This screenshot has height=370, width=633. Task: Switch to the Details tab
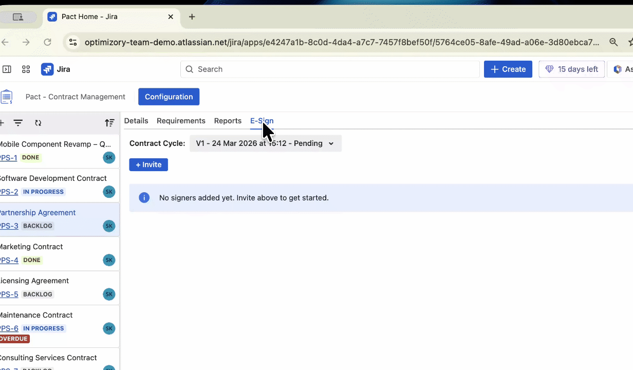point(136,121)
